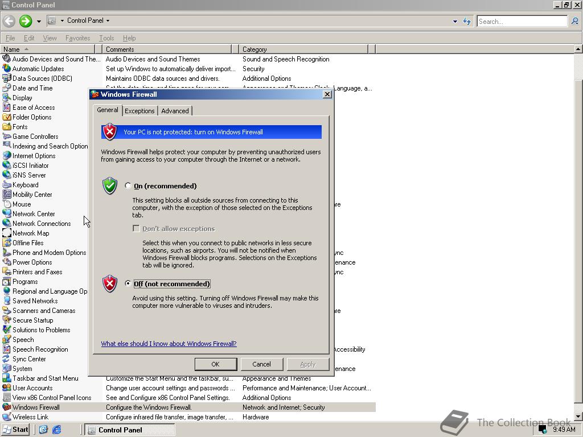
Task: Open What else should I know link
Action: (169, 343)
